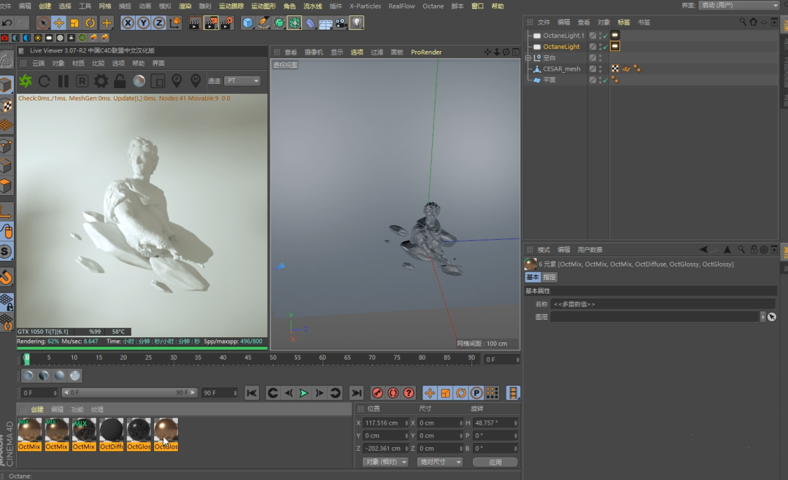Start Octane render with green logo icon
The width and height of the screenshot is (788, 480).
(x=26, y=81)
